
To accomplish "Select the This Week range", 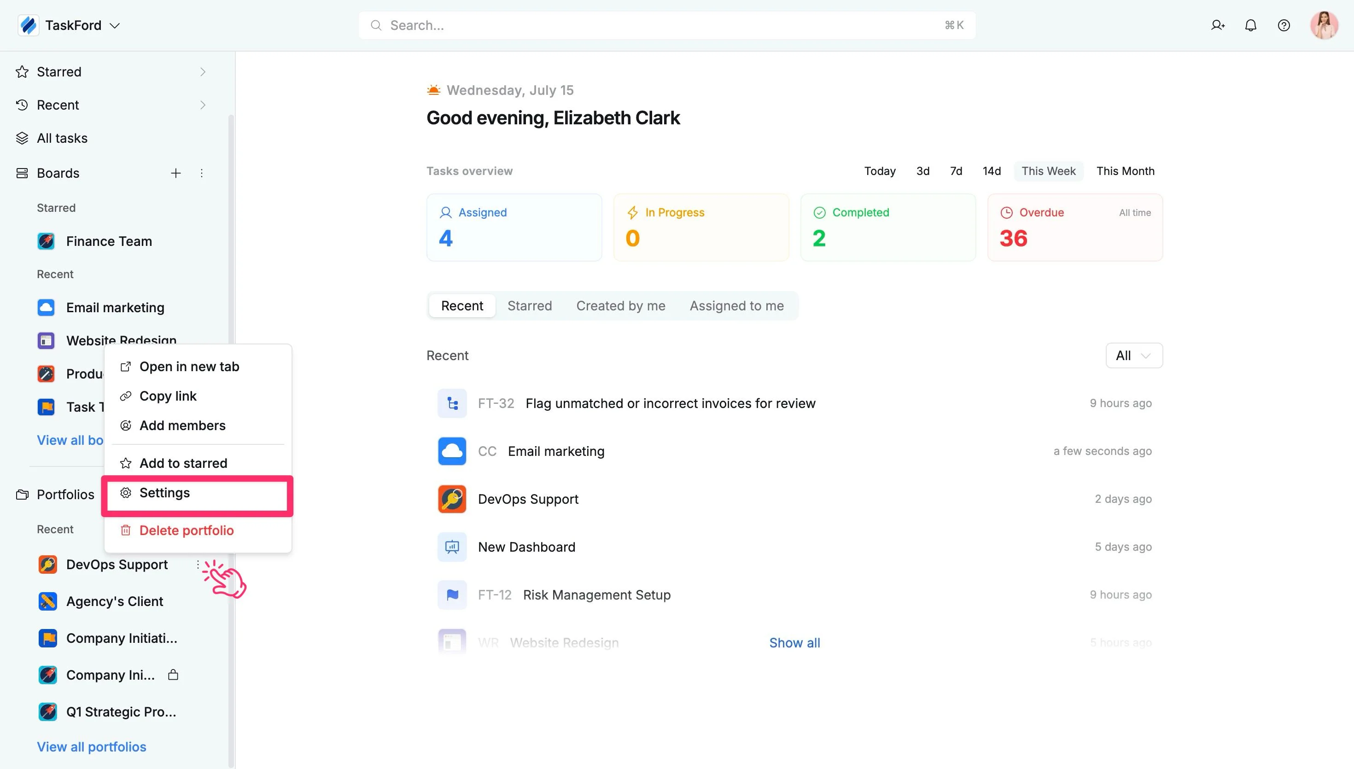I will [x=1048, y=171].
